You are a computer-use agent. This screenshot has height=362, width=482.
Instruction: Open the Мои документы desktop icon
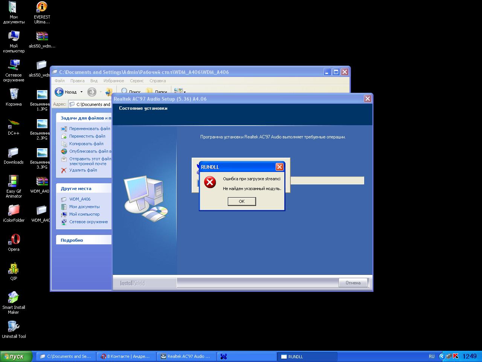click(x=14, y=13)
